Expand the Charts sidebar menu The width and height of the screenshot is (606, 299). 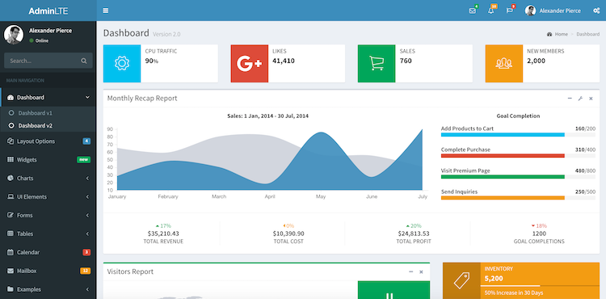[x=48, y=178]
